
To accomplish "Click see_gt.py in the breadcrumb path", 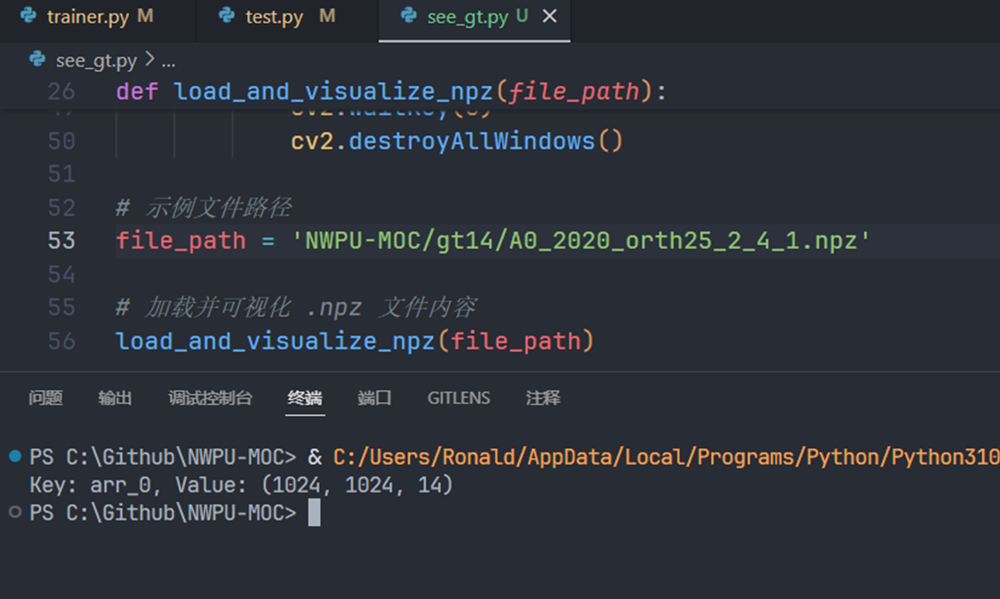I will click(96, 61).
